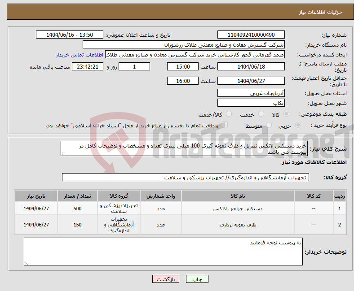Click row 2 need date 1404/06/27
The image size is (354, 291).
point(36,225)
